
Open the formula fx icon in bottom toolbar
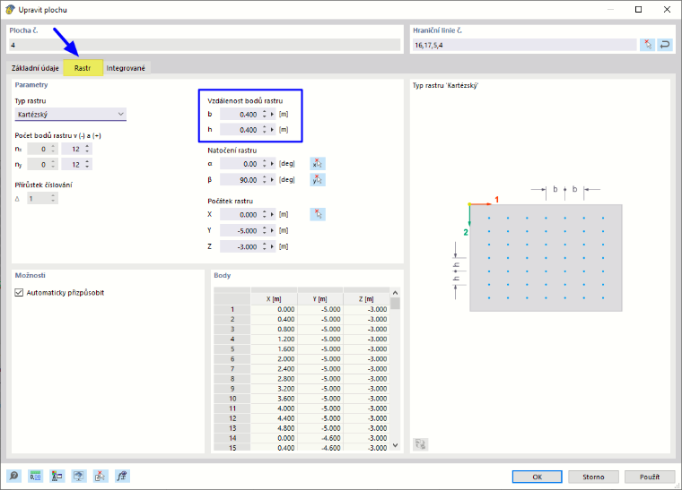point(122,476)
